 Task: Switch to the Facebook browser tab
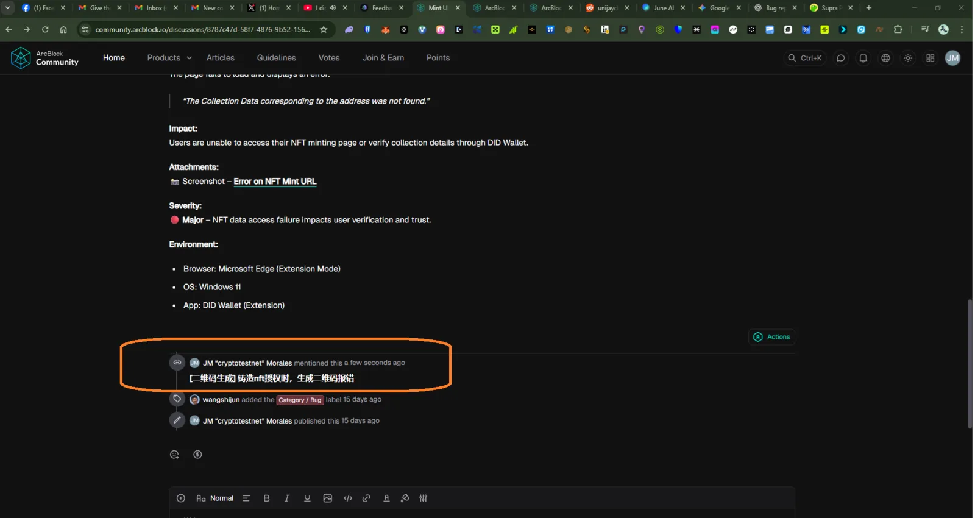(x=43, y=8)
